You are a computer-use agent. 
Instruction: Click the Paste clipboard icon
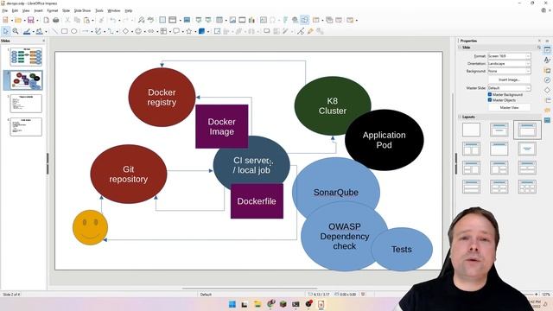(86, 20)
